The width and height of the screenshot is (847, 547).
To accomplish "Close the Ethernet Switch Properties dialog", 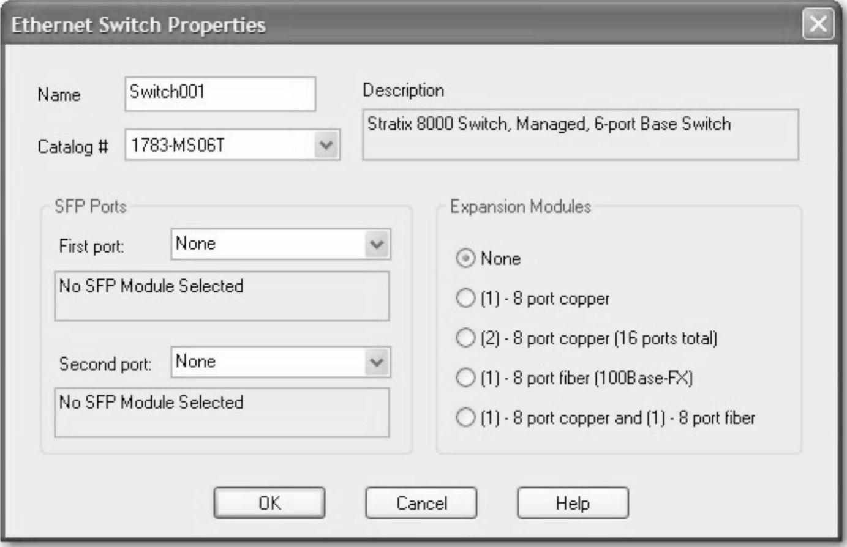I will pyautogui.click(x=818, y=24).
